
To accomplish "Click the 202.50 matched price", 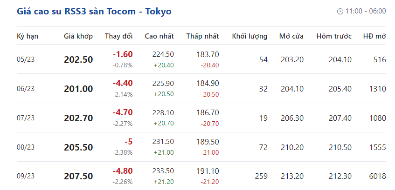I will pos(78,59).
